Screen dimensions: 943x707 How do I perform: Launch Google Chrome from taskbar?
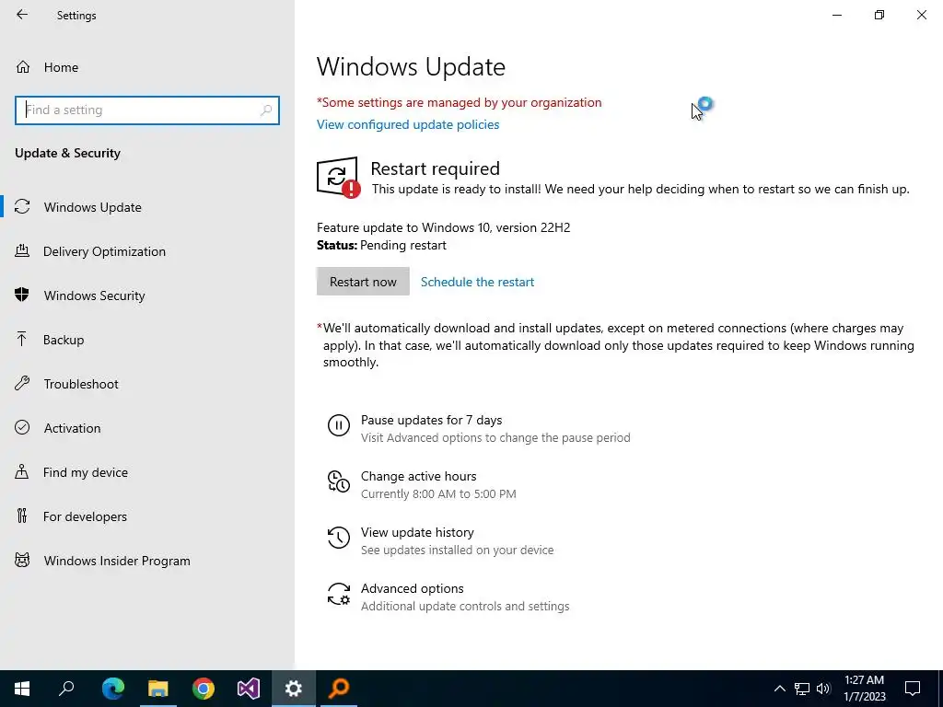pyautogui.click(x=204, y=689)
